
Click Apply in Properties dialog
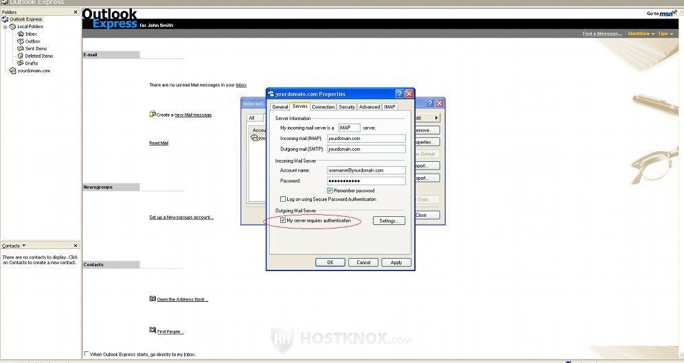click(x=396, y=262)
